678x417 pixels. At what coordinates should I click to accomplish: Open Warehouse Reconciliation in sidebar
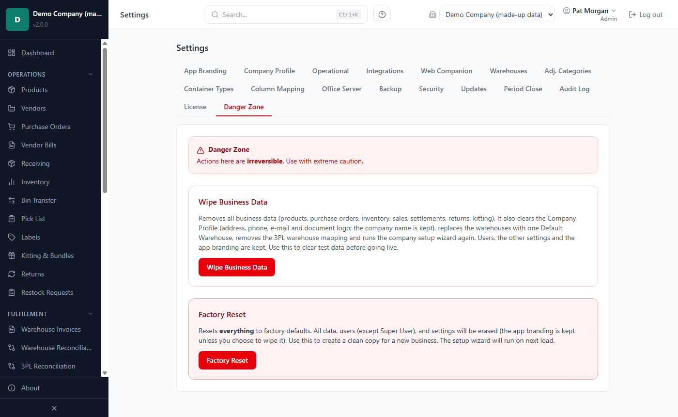point(50,348)
